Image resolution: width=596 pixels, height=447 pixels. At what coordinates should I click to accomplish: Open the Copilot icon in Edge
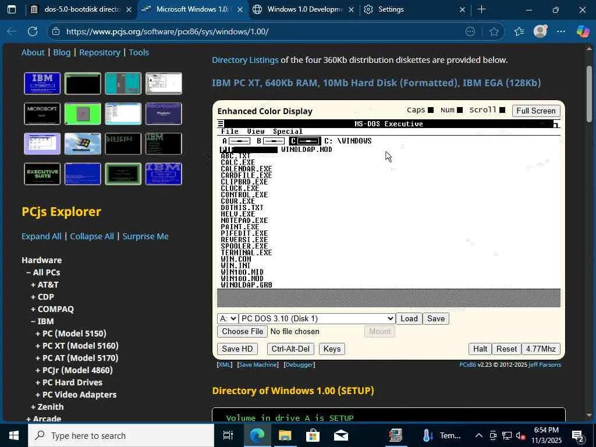(x=583, y=31)
